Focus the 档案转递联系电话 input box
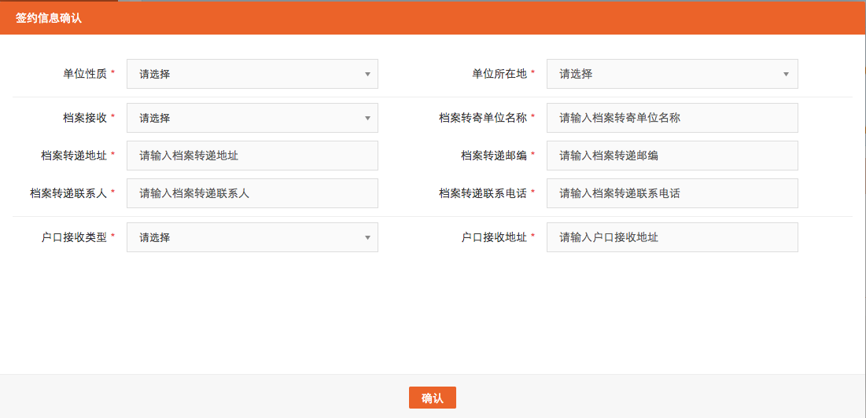Screen dimensions: 866x418 (672, 193)
